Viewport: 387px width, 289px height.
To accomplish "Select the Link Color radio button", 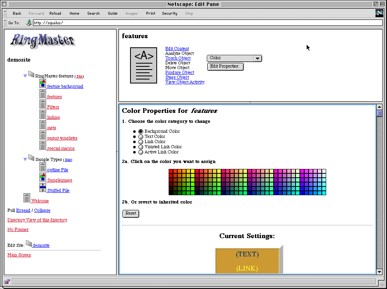I will [x=140, y=142].
